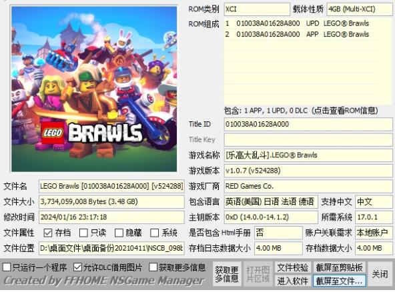Click the disabled 打开图片区域 button
Viewport: 395px width, 292px height.
(258, 274)
